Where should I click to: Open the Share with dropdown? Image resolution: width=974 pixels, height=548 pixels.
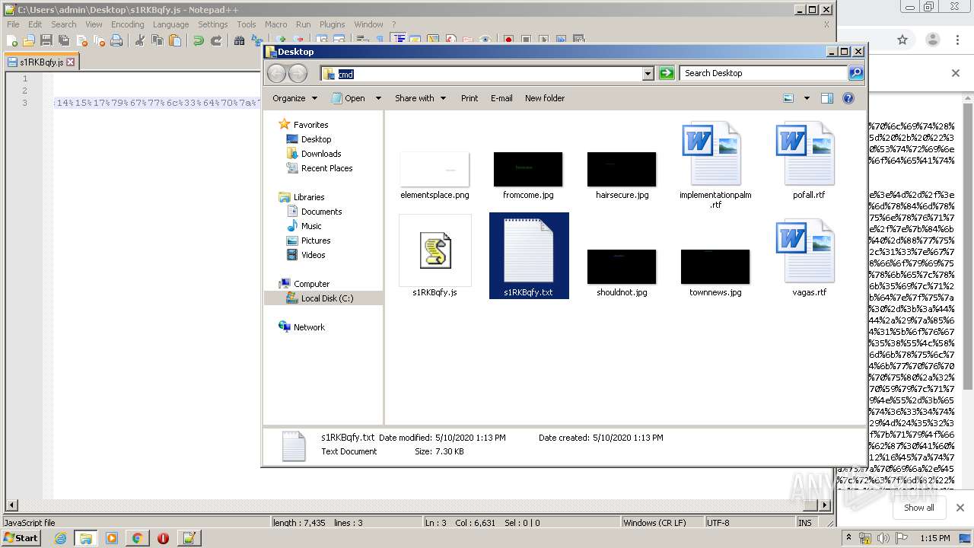tap(420, 98)
